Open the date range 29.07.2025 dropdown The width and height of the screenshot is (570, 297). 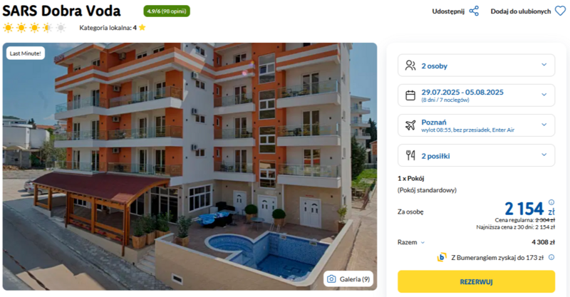tap(476, 95)
